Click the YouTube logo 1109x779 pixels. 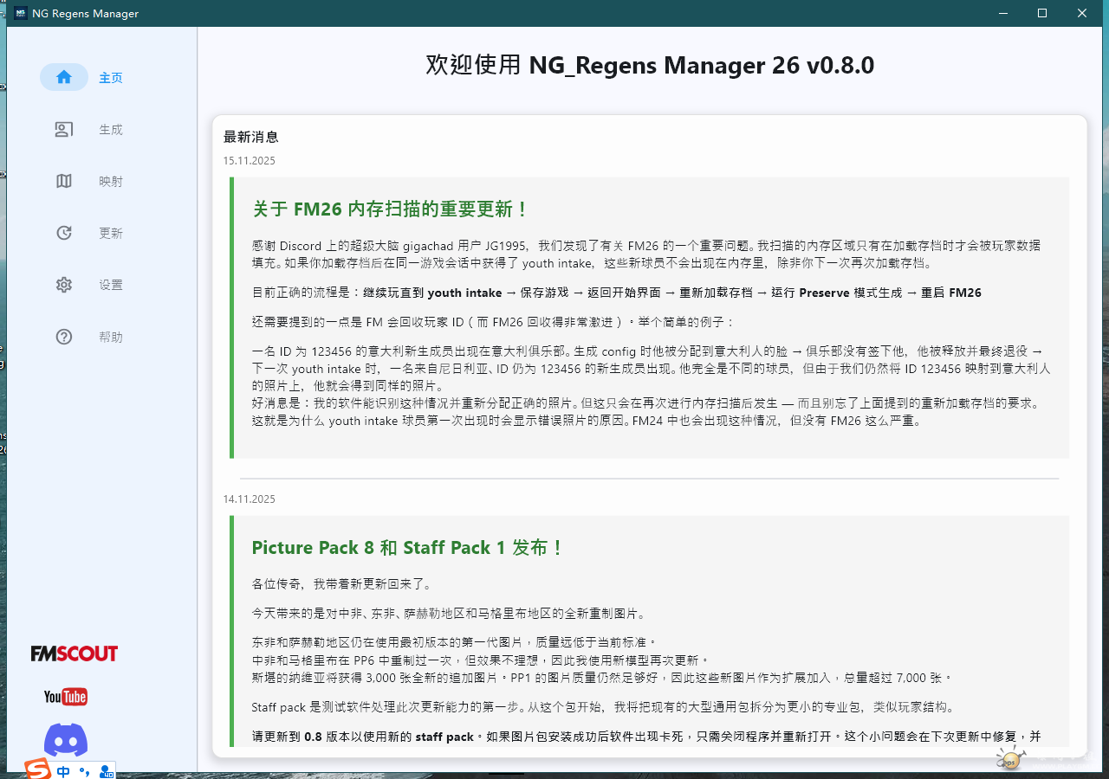pyautogui.click(x=66, y=697)
